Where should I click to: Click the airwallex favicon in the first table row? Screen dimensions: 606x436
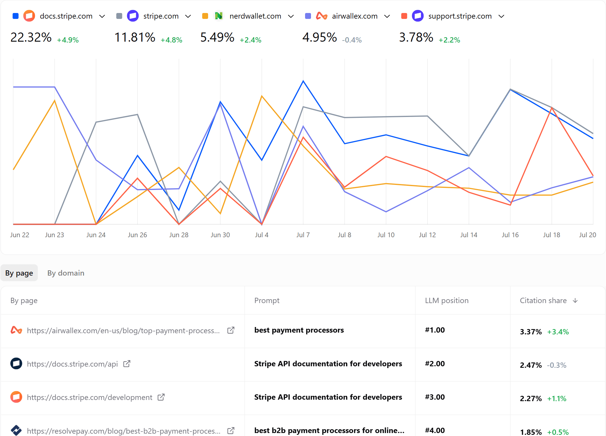coord(16,330)
